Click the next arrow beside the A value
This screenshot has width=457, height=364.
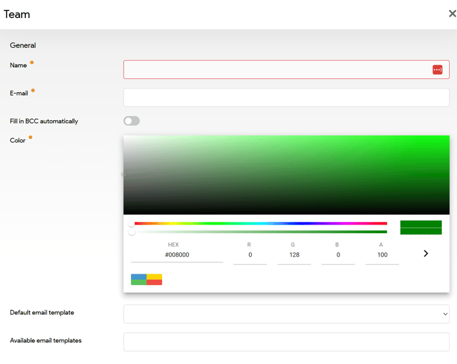point(426,254)
